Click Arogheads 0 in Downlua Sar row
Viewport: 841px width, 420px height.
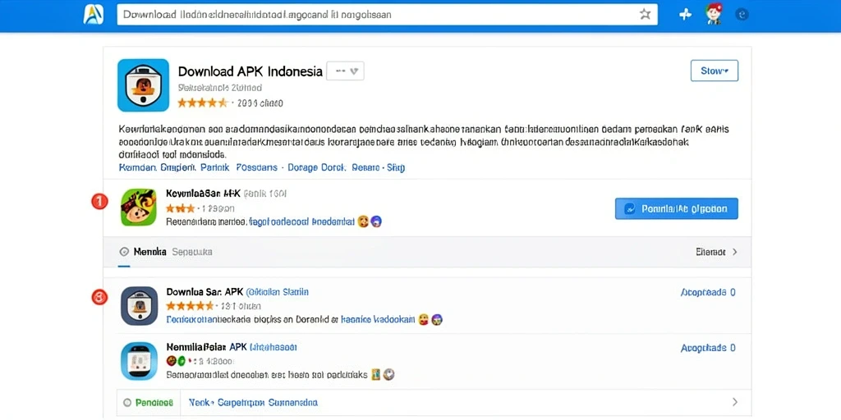(708, 293)
